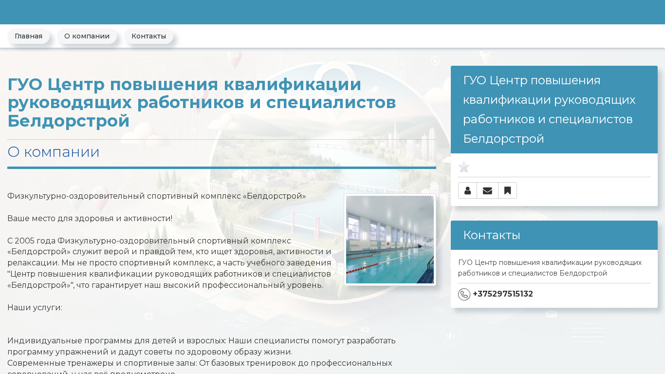Click the phone handset icon
Screen dimensions: 665x374
(464, 294)
